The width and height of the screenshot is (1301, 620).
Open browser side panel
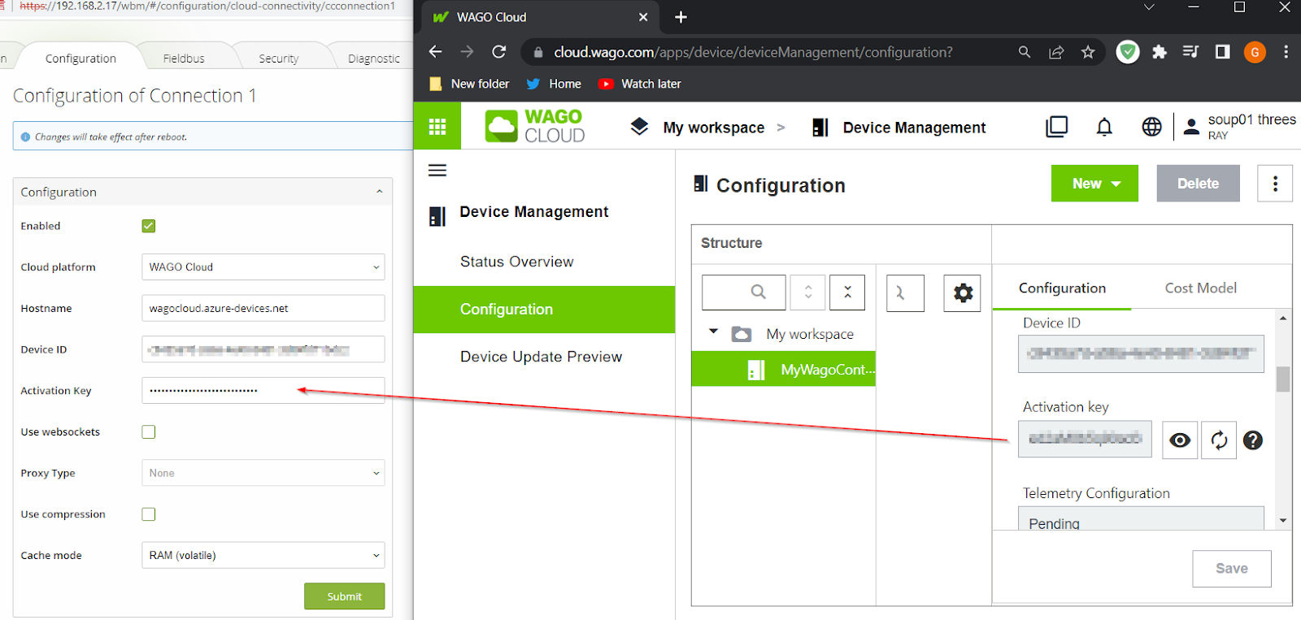(x=1222, y=52)
